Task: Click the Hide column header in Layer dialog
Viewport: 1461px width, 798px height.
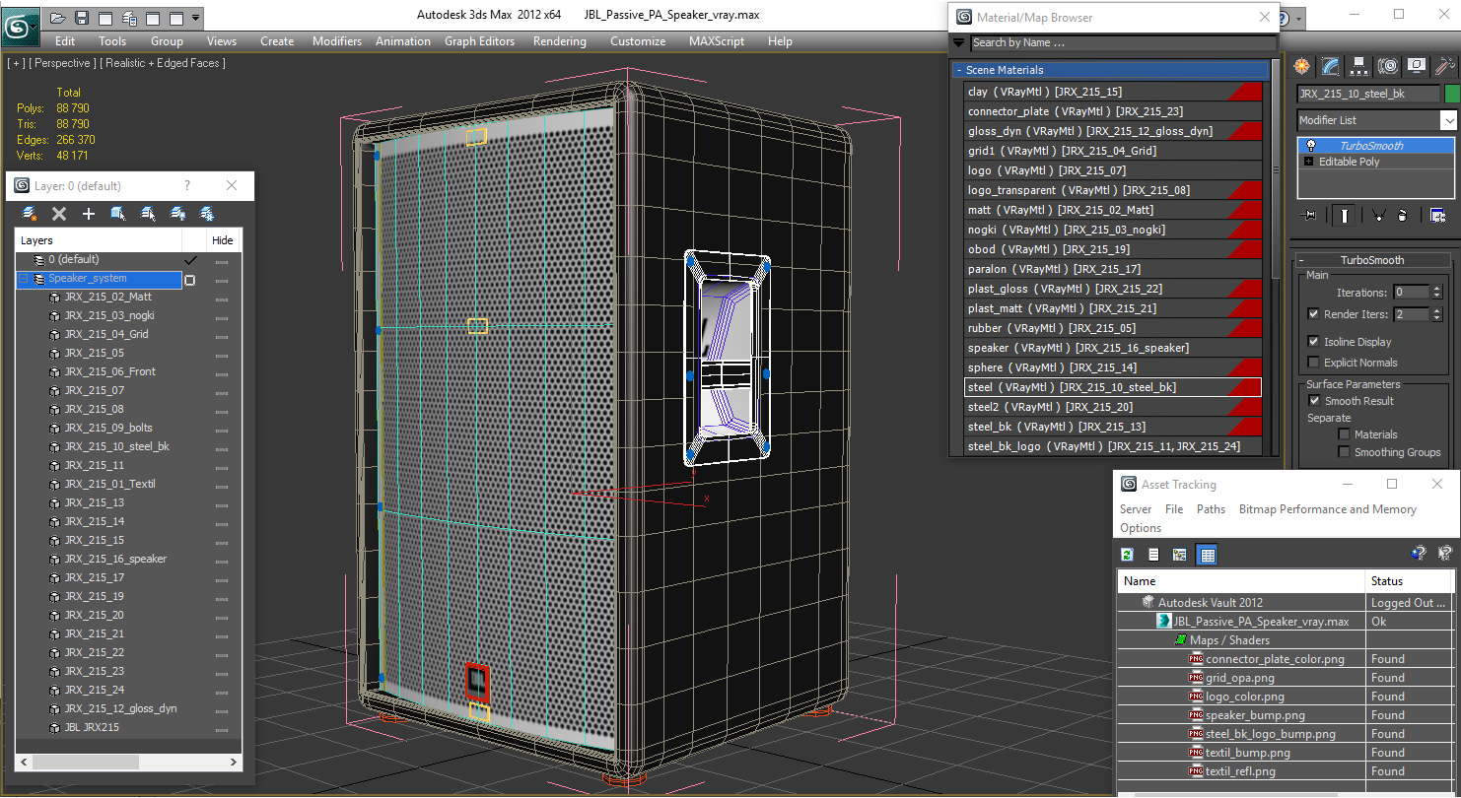Action: [223, 240]
